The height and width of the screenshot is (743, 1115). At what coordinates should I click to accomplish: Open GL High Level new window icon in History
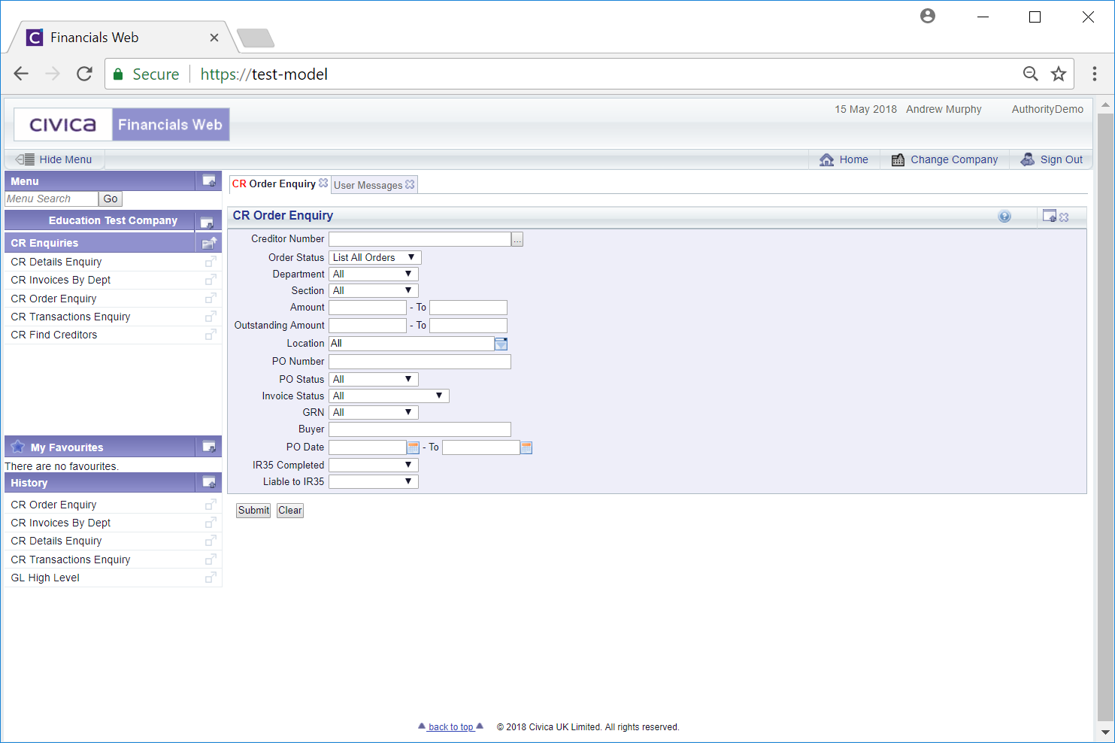click(211, 578)
